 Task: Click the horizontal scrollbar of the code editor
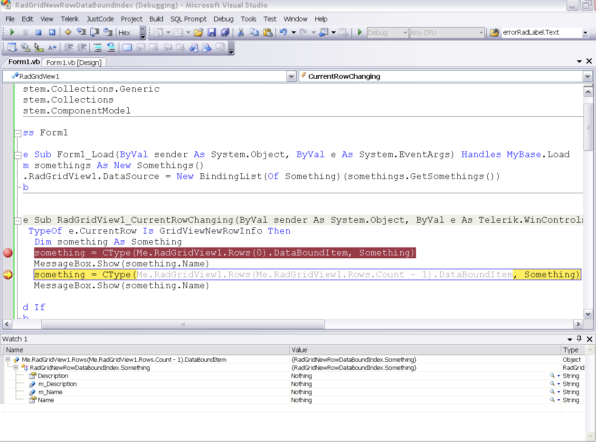click(x=183, y=324)
